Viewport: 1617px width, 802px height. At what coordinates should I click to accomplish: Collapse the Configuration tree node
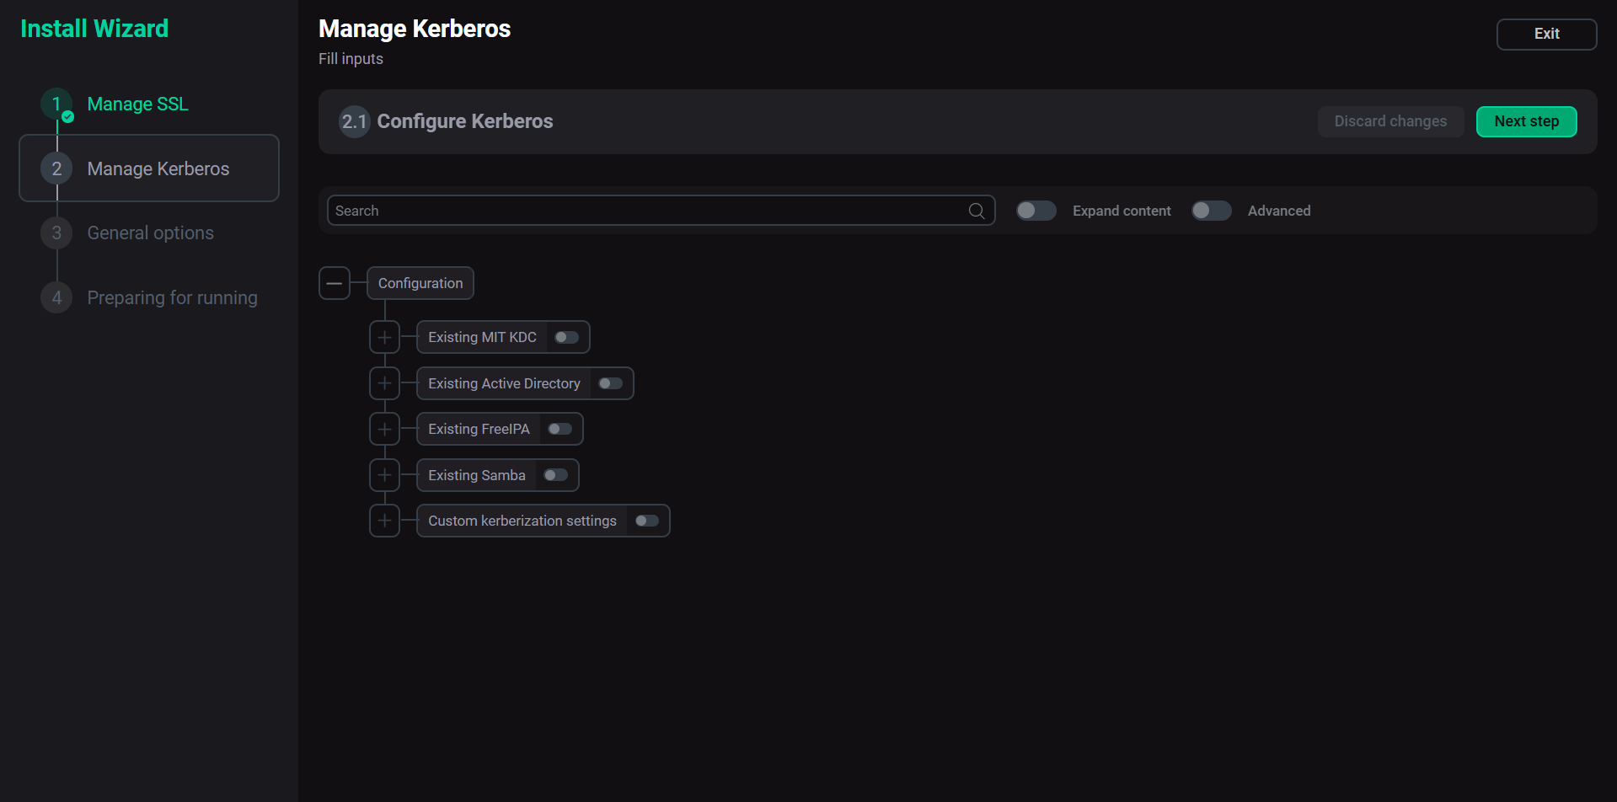coord(335,283)
